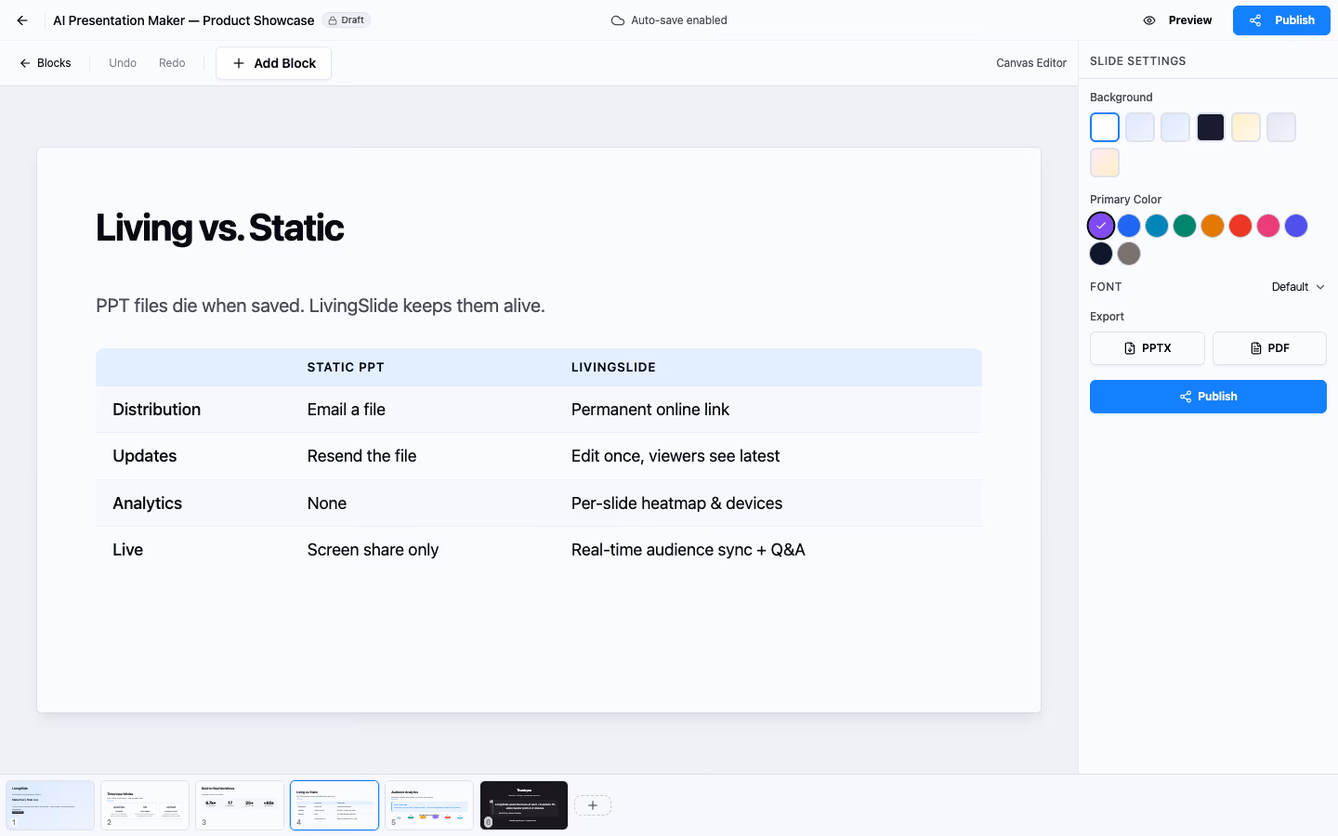The image size is (1338, 836).
Task: Click the 'Screen share only' cell
Action: pyautogui.click(x=374, y=550)
